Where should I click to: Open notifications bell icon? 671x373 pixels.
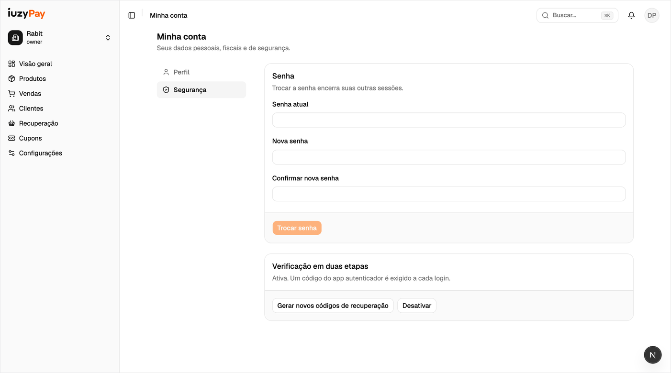click(631, 15)
